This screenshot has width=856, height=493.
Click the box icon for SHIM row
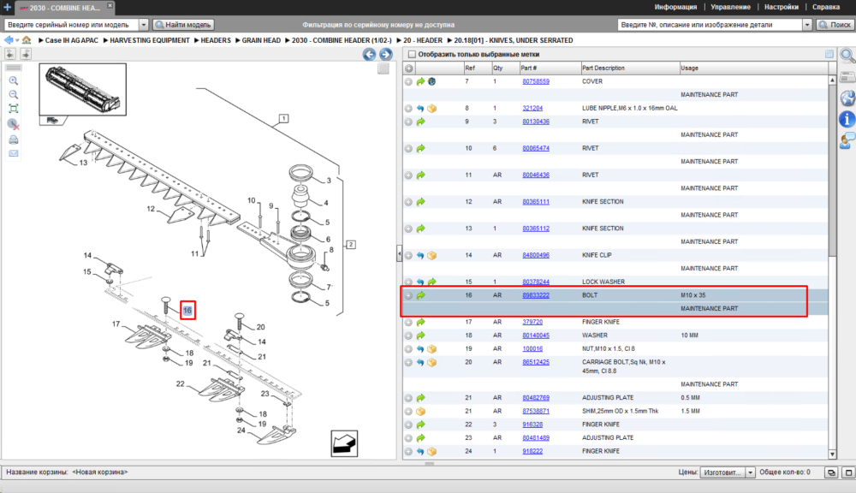(x=420, y=411)
